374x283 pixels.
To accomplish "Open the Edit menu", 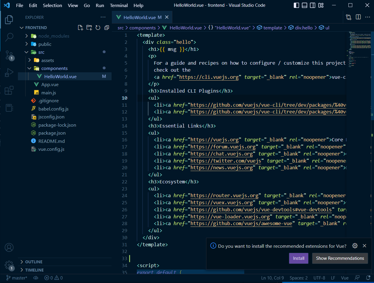I will click(33, 5).
